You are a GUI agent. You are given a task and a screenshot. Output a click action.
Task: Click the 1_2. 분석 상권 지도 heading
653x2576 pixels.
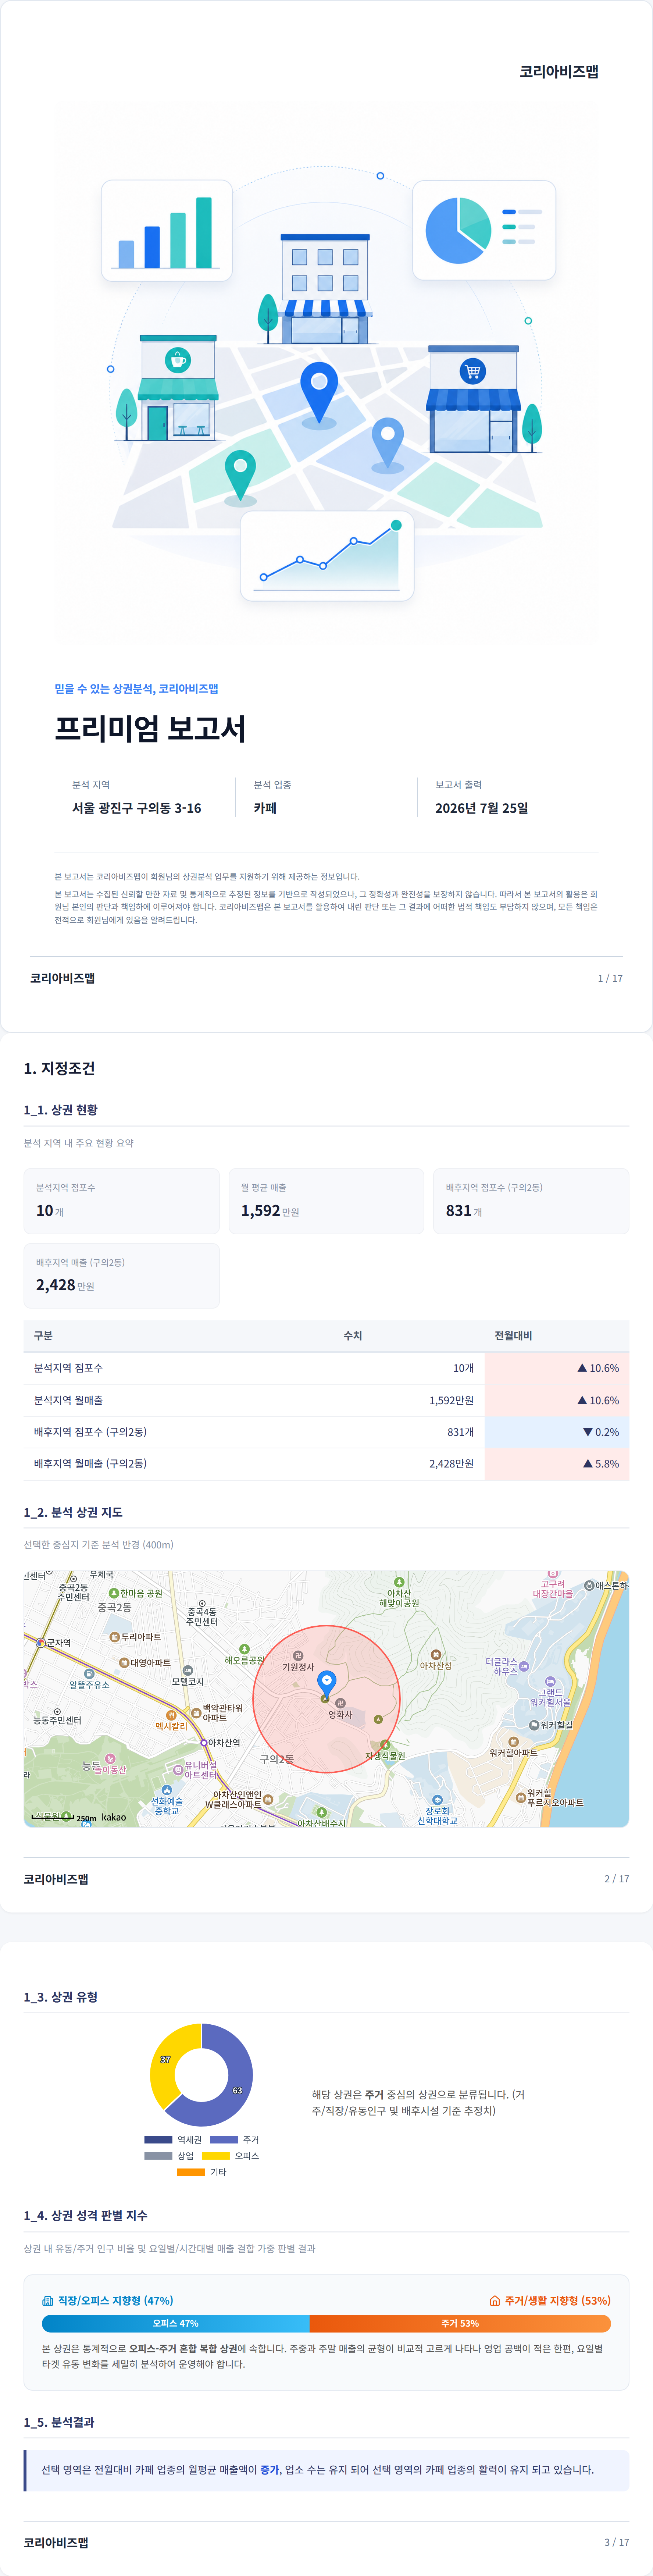pyautogui.click(x=73, y=1512)
